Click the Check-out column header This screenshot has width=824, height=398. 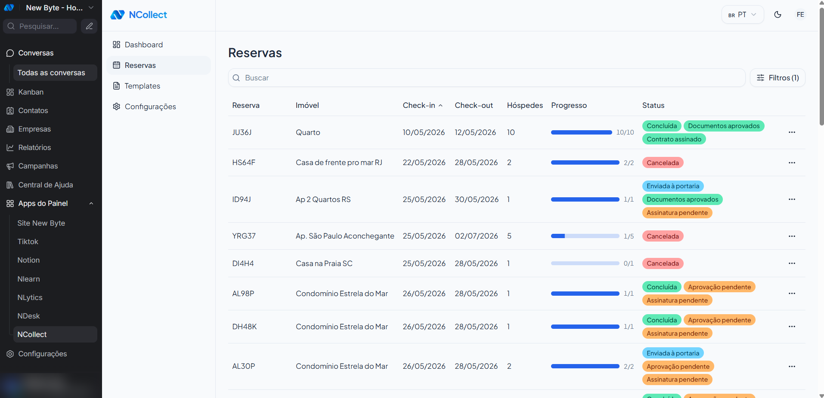pyautogui.click(x=474, y=105)
